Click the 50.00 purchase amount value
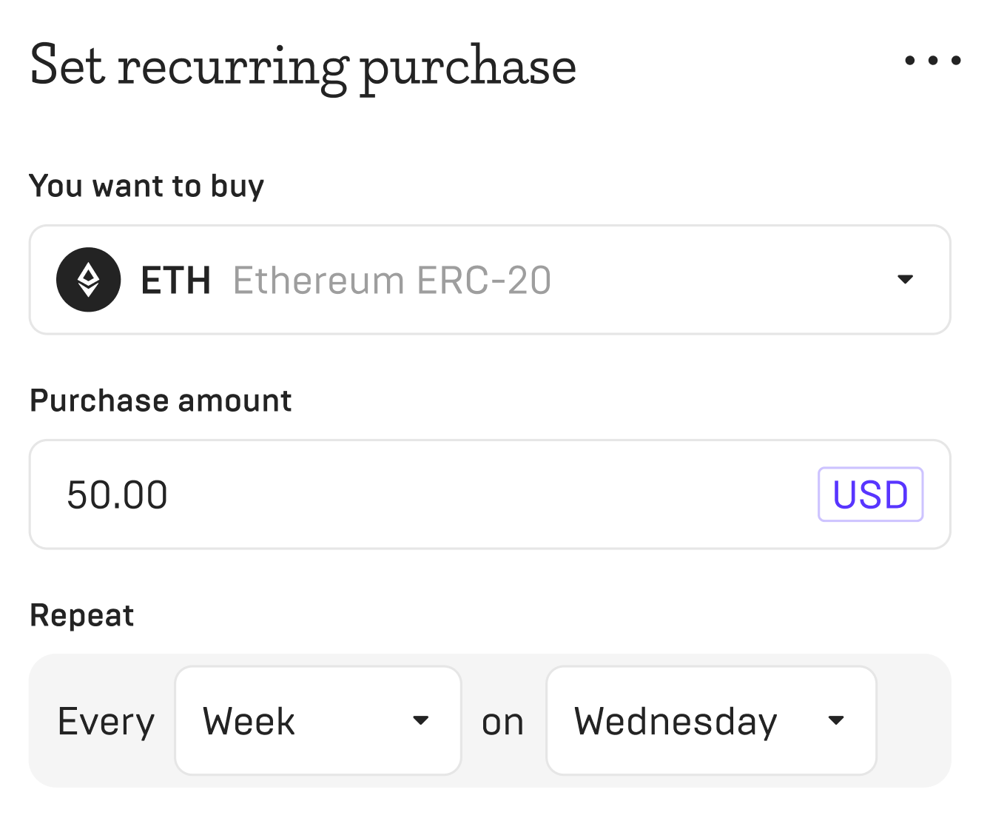The width and height of the screenshot is (990, 838). [x=118, y=495]
